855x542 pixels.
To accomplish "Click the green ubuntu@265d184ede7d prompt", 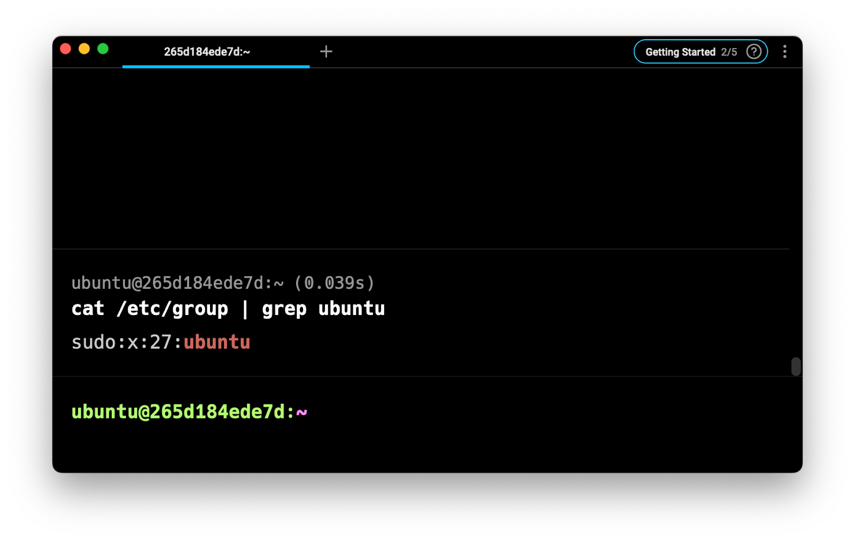I will (x=179, y=412).
